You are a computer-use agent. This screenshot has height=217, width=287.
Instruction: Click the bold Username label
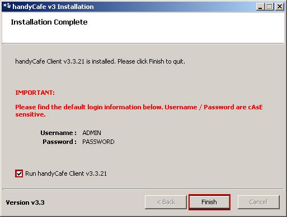point(59,133)
